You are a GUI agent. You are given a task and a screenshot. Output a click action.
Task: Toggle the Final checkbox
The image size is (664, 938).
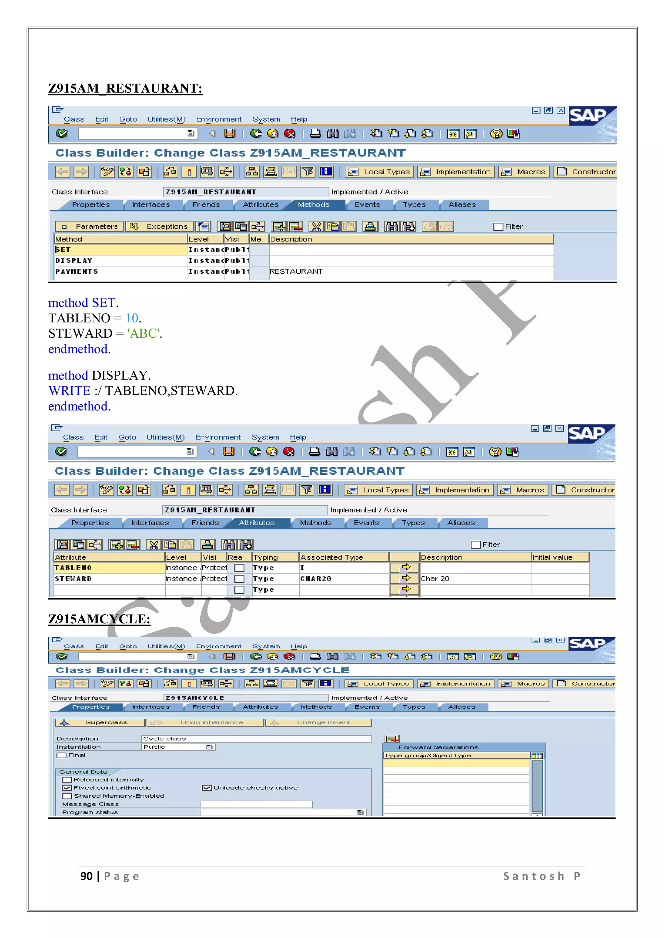(x=62, y=755)
